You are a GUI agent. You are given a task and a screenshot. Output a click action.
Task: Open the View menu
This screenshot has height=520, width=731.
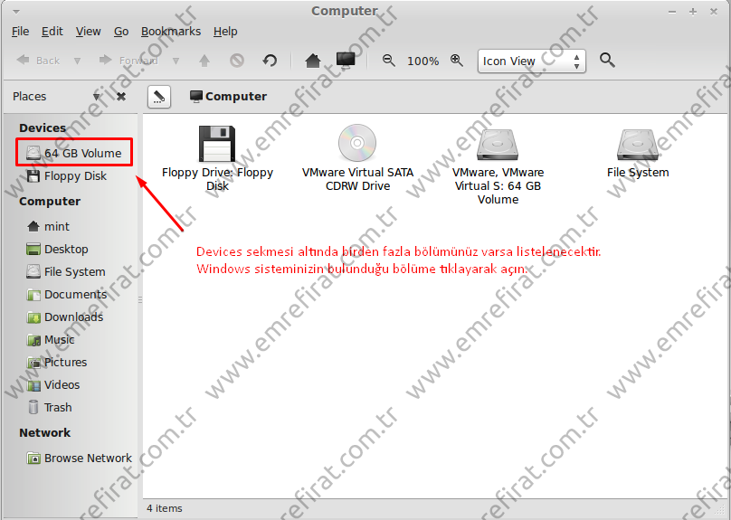click(x=88, y=31)
